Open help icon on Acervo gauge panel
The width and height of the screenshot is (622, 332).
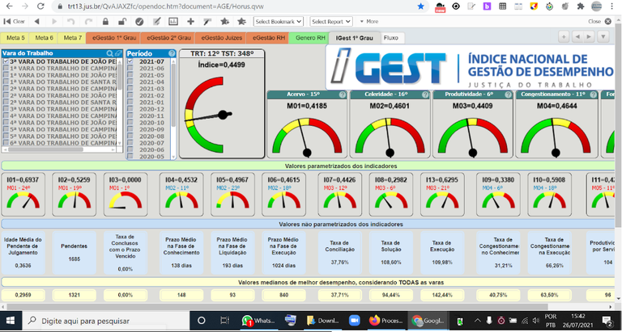coord(343,95)
